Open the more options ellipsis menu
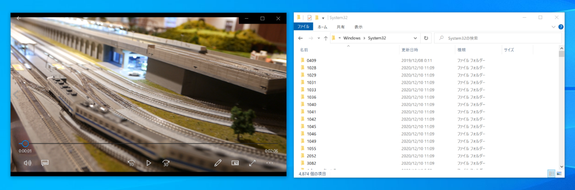 [270, 163]
